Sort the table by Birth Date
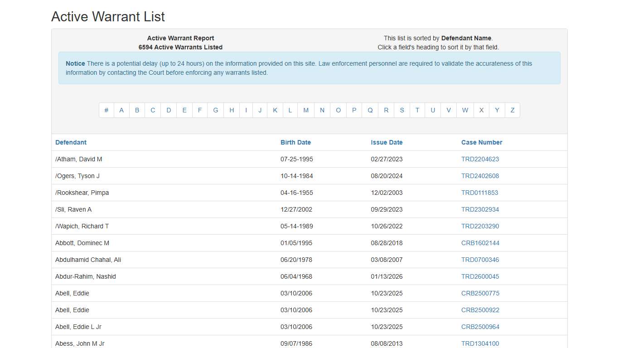Screen dimensions: 619x348 (x=295, y=142)
